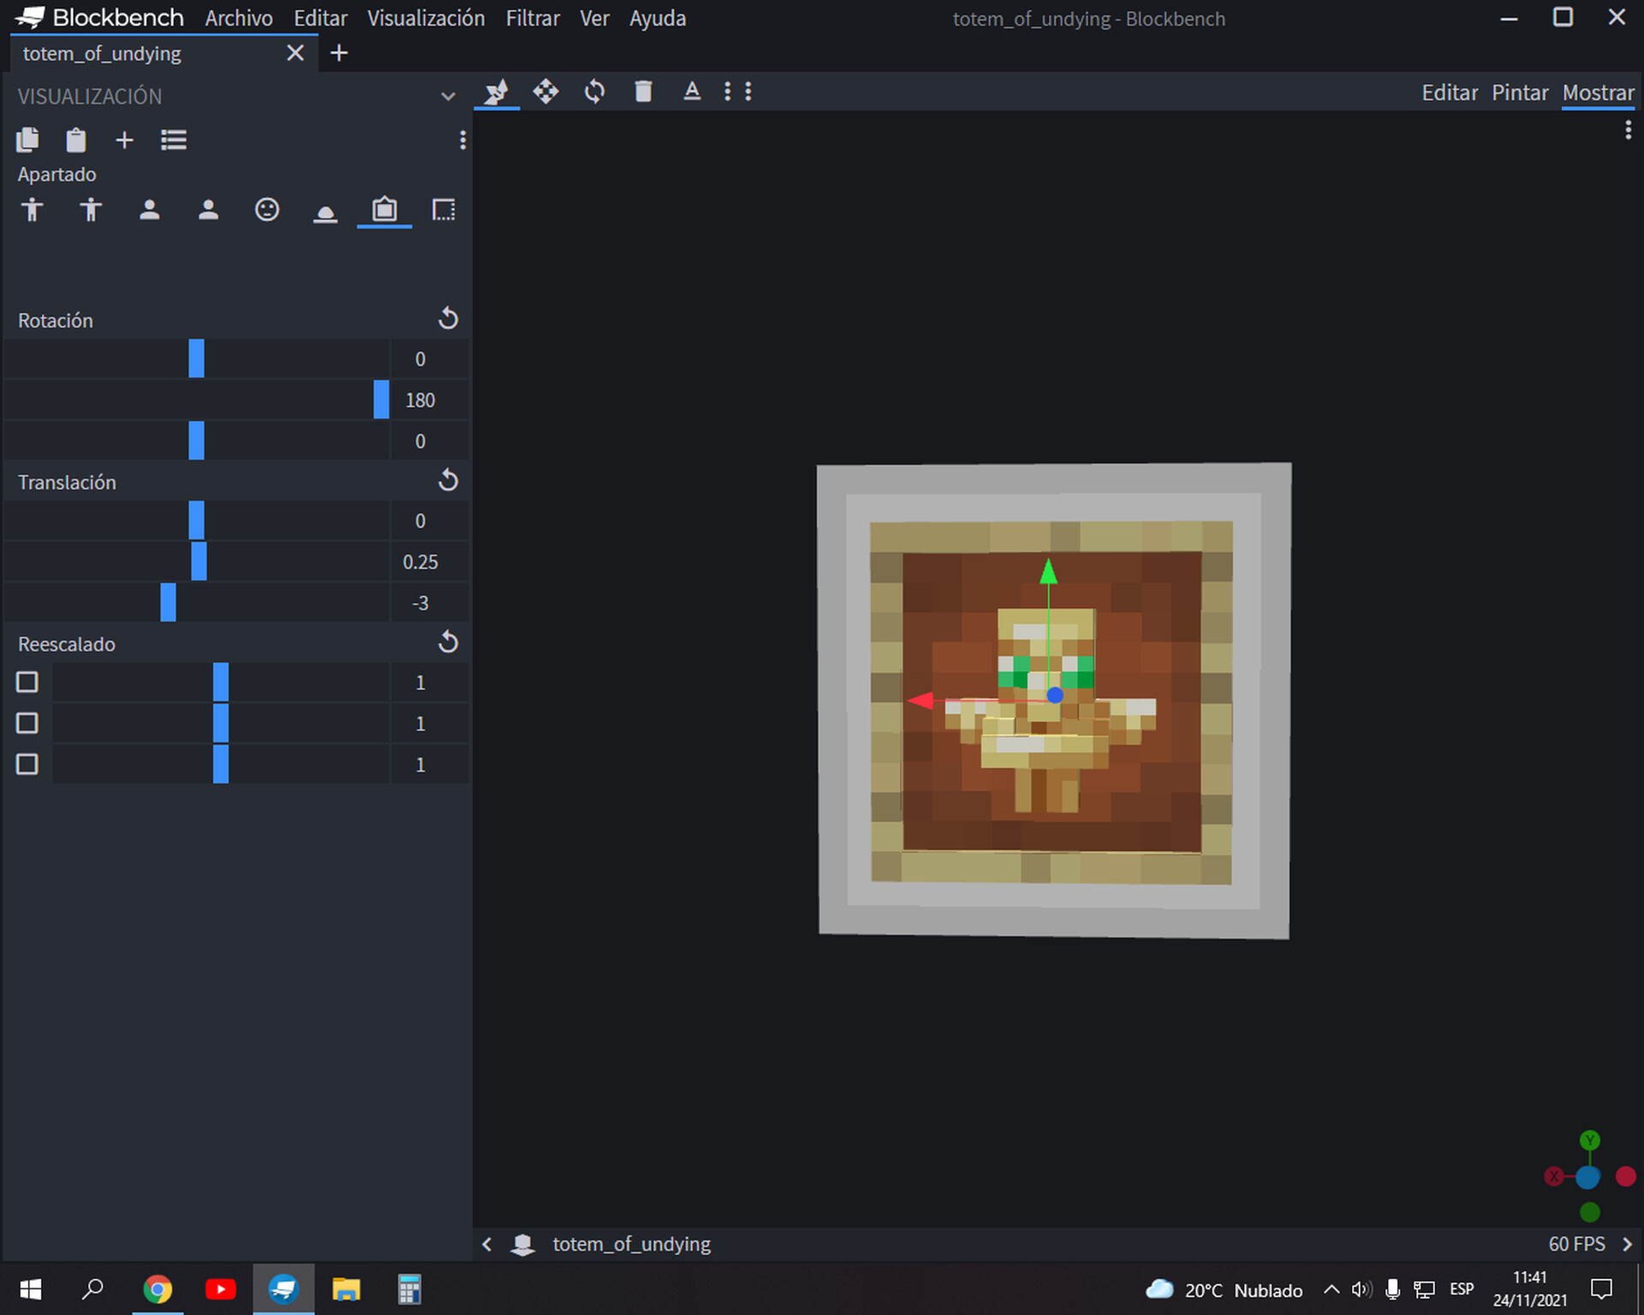
Task: Enable the first Reescalado checkbox
Action: 27,681
